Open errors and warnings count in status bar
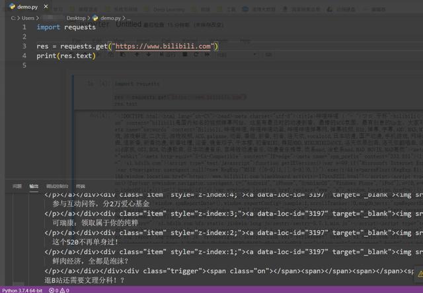This screenshot has width=423, height=293. point(59,290)
